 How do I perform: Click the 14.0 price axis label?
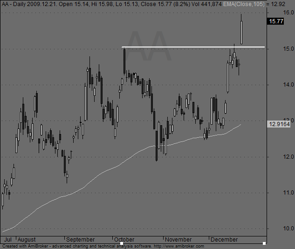tap(288, 85)
